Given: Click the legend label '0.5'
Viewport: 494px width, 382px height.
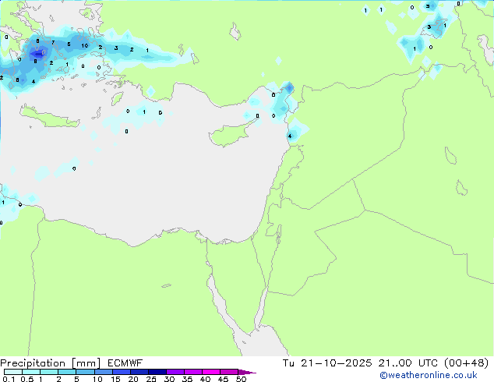Looking at the screenshot, I should [27, 379].
